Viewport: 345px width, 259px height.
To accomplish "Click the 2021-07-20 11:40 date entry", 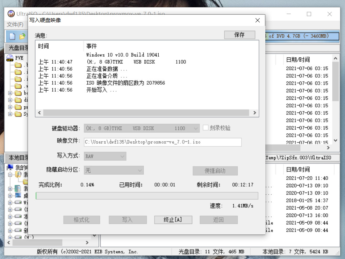I will click(307, 178).
